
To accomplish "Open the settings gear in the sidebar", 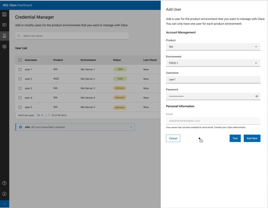I will click(4, 47).
